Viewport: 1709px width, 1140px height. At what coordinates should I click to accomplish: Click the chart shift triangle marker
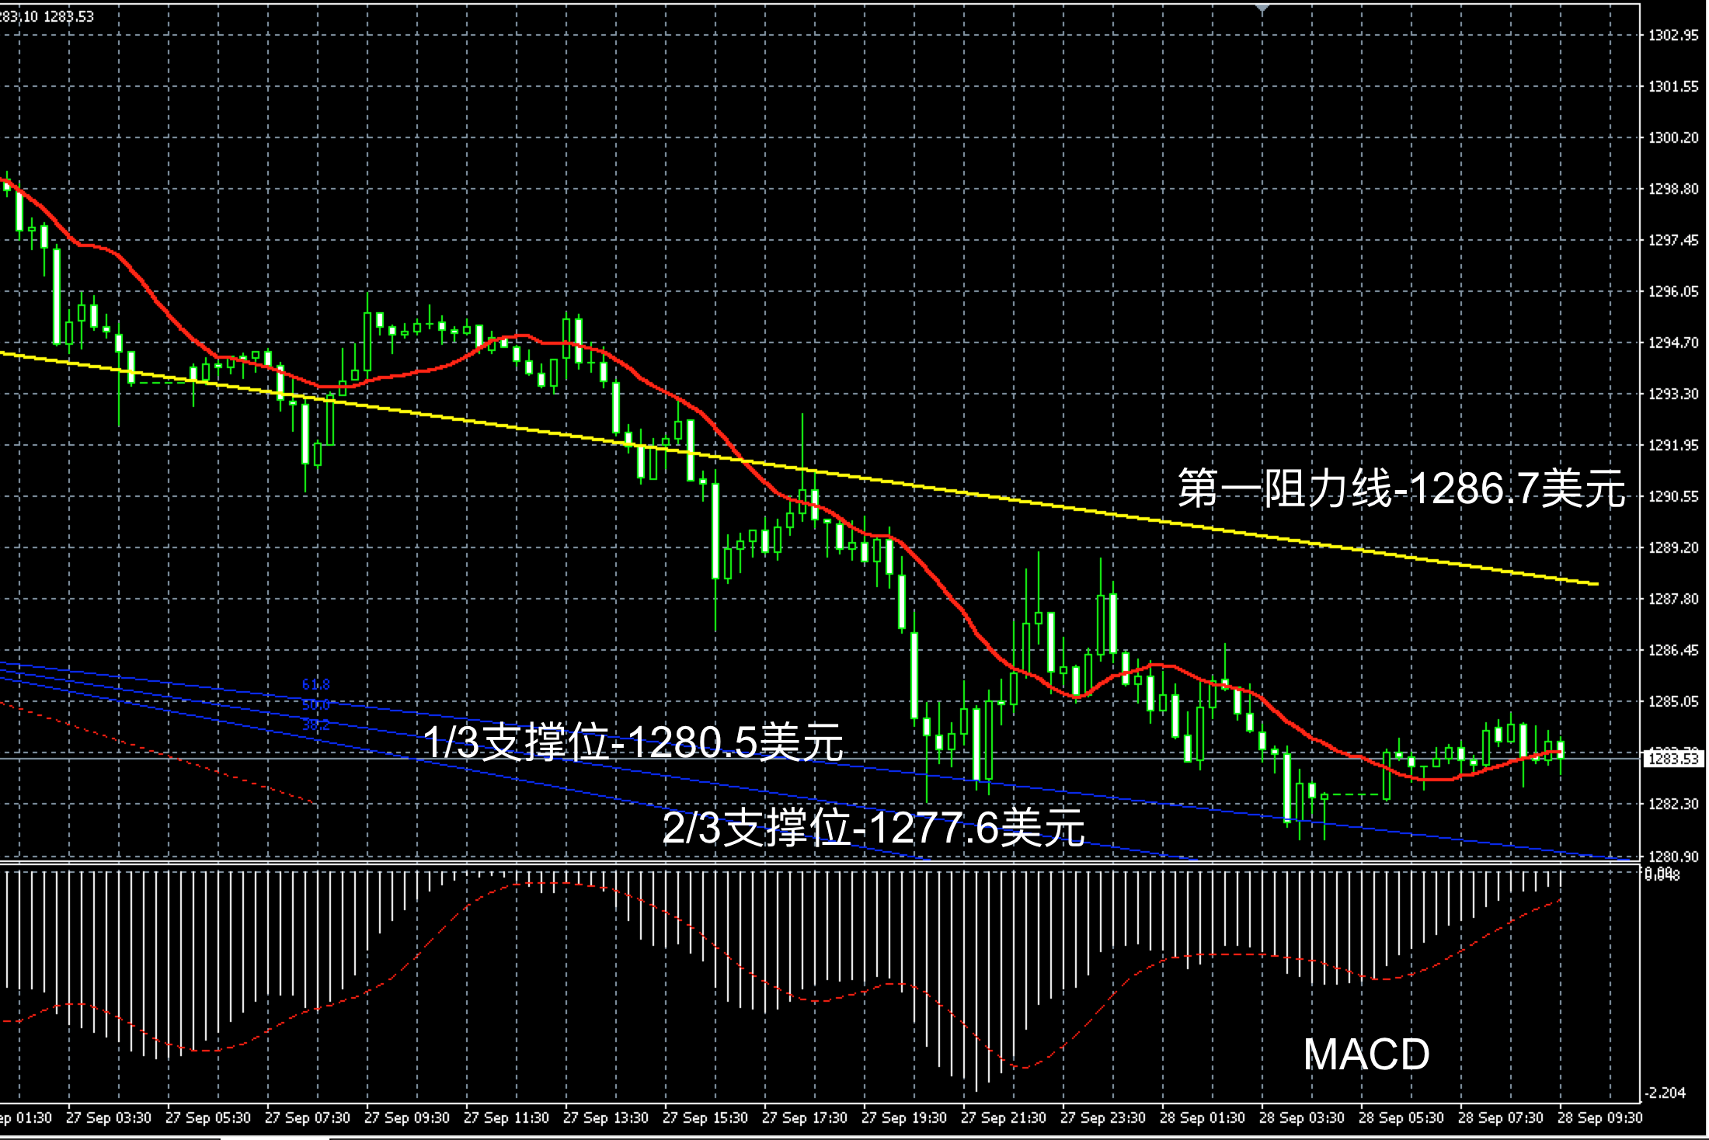click(x=1262, y=9)
